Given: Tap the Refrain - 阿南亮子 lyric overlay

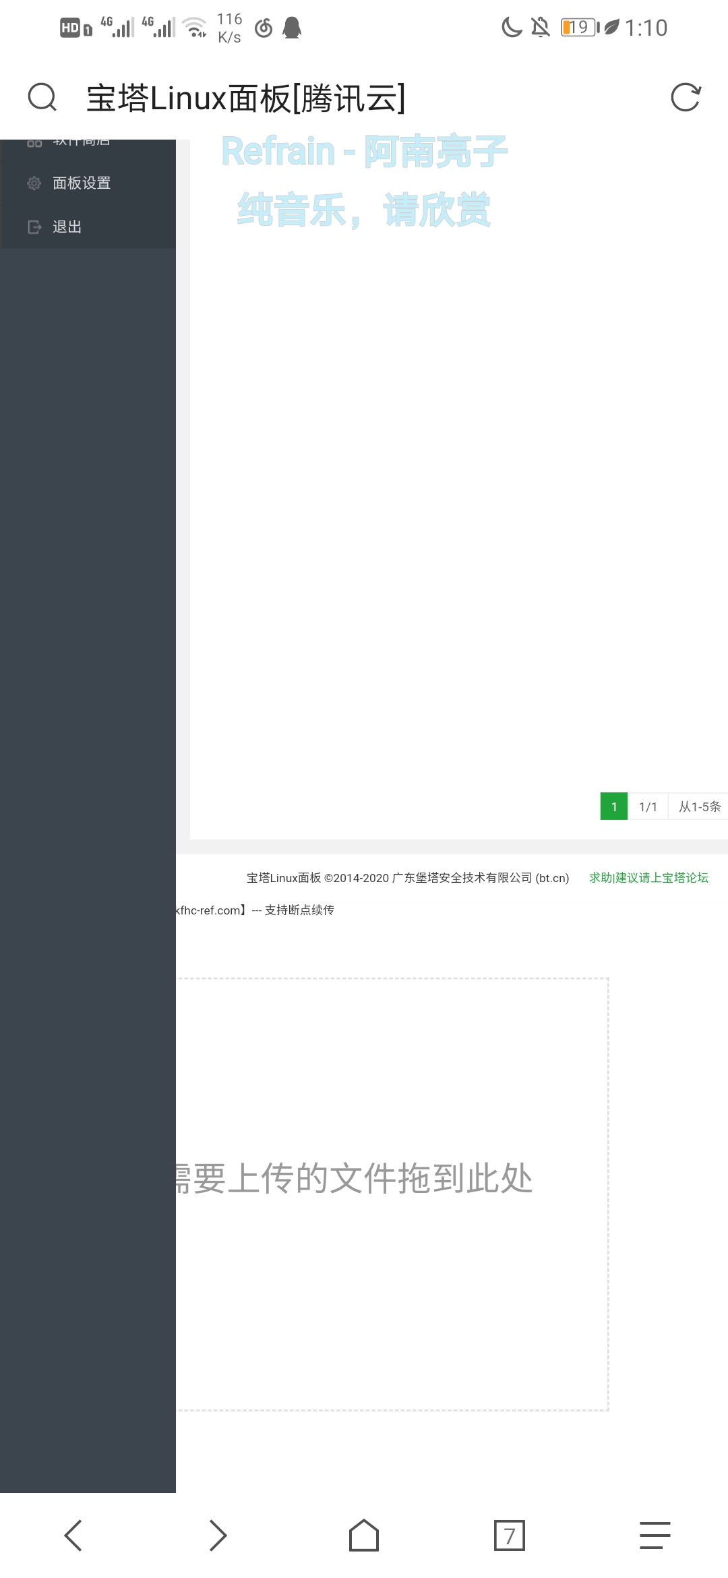Looking at the screenshot, I should tap(364, 151).
